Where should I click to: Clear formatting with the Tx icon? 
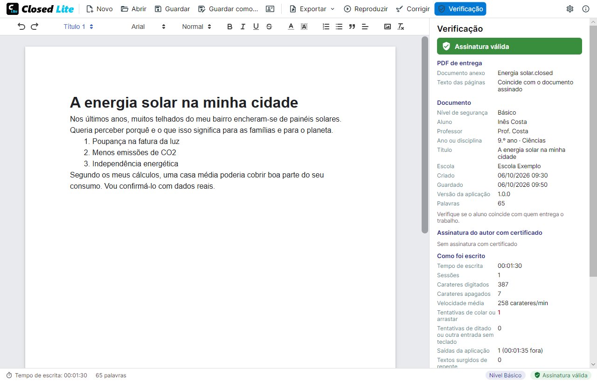[401, 27]
